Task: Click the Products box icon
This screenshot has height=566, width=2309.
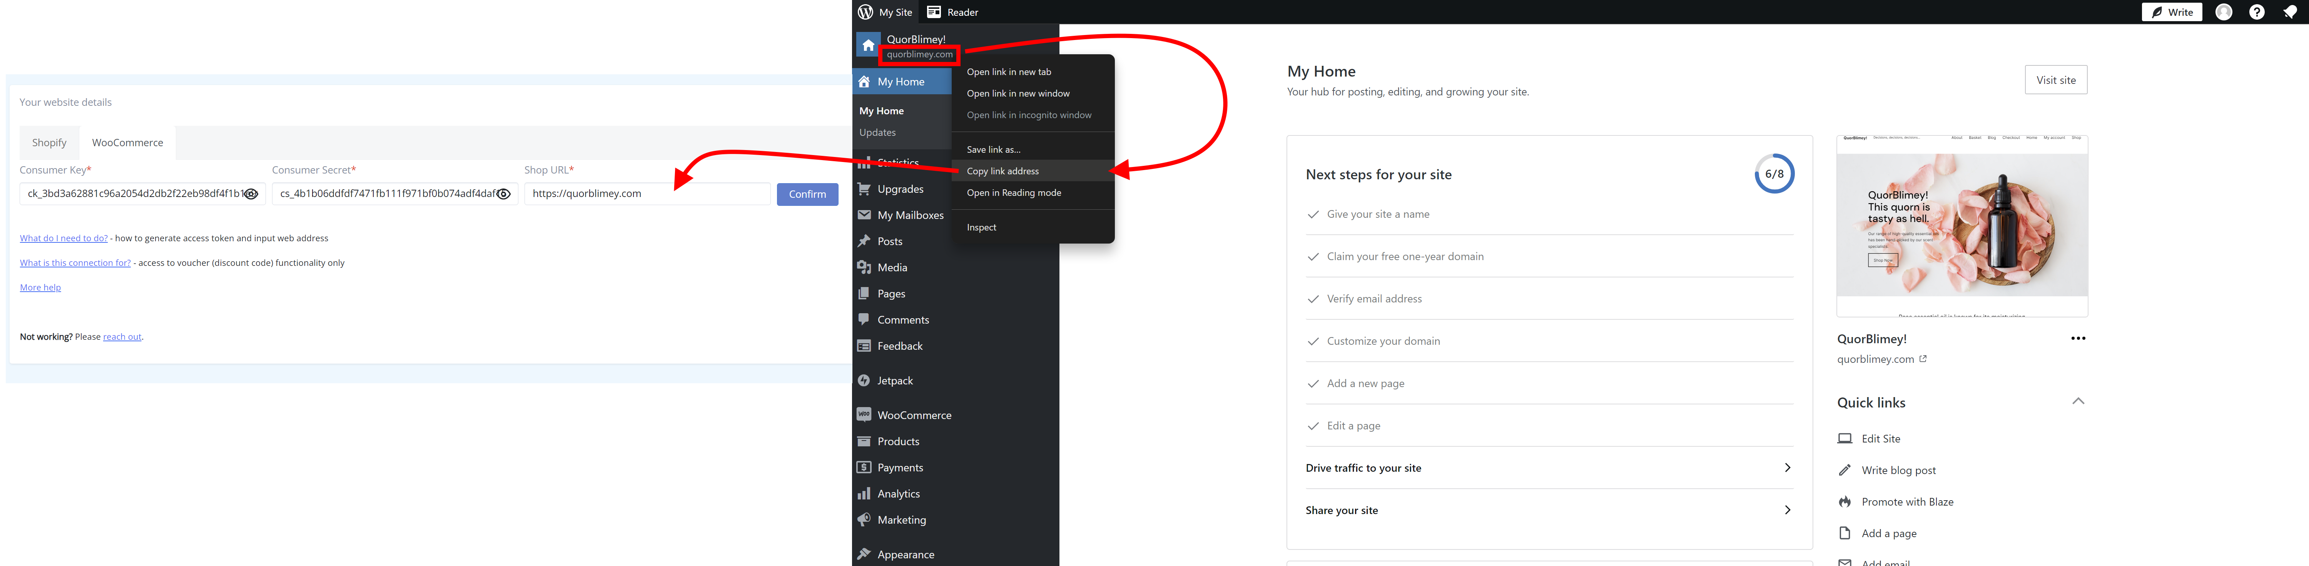Action: click(x=864, y=441)
